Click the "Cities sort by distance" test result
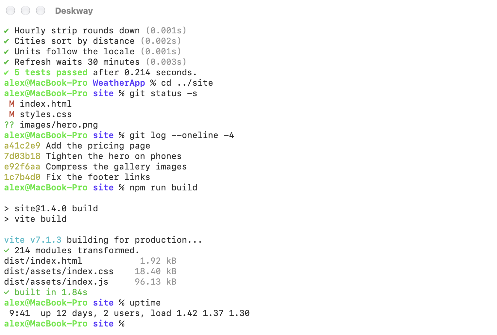 tap(93, 41)
